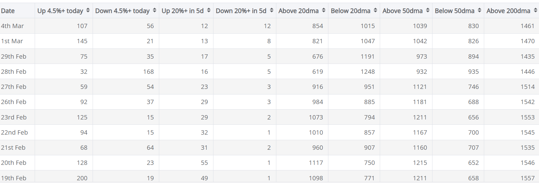This screenshot has width=539, height=184.
Task: Click Above 20dma value 1117
Action: click(x=316, y=163)
